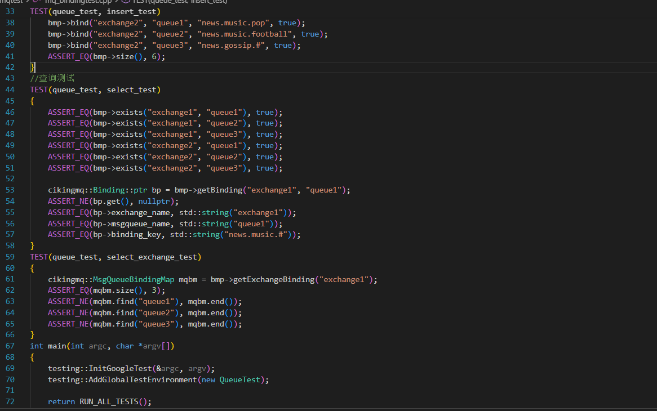Click "queue3" on line 48
Screen dimensions: 657x411
tap(224, 135)
